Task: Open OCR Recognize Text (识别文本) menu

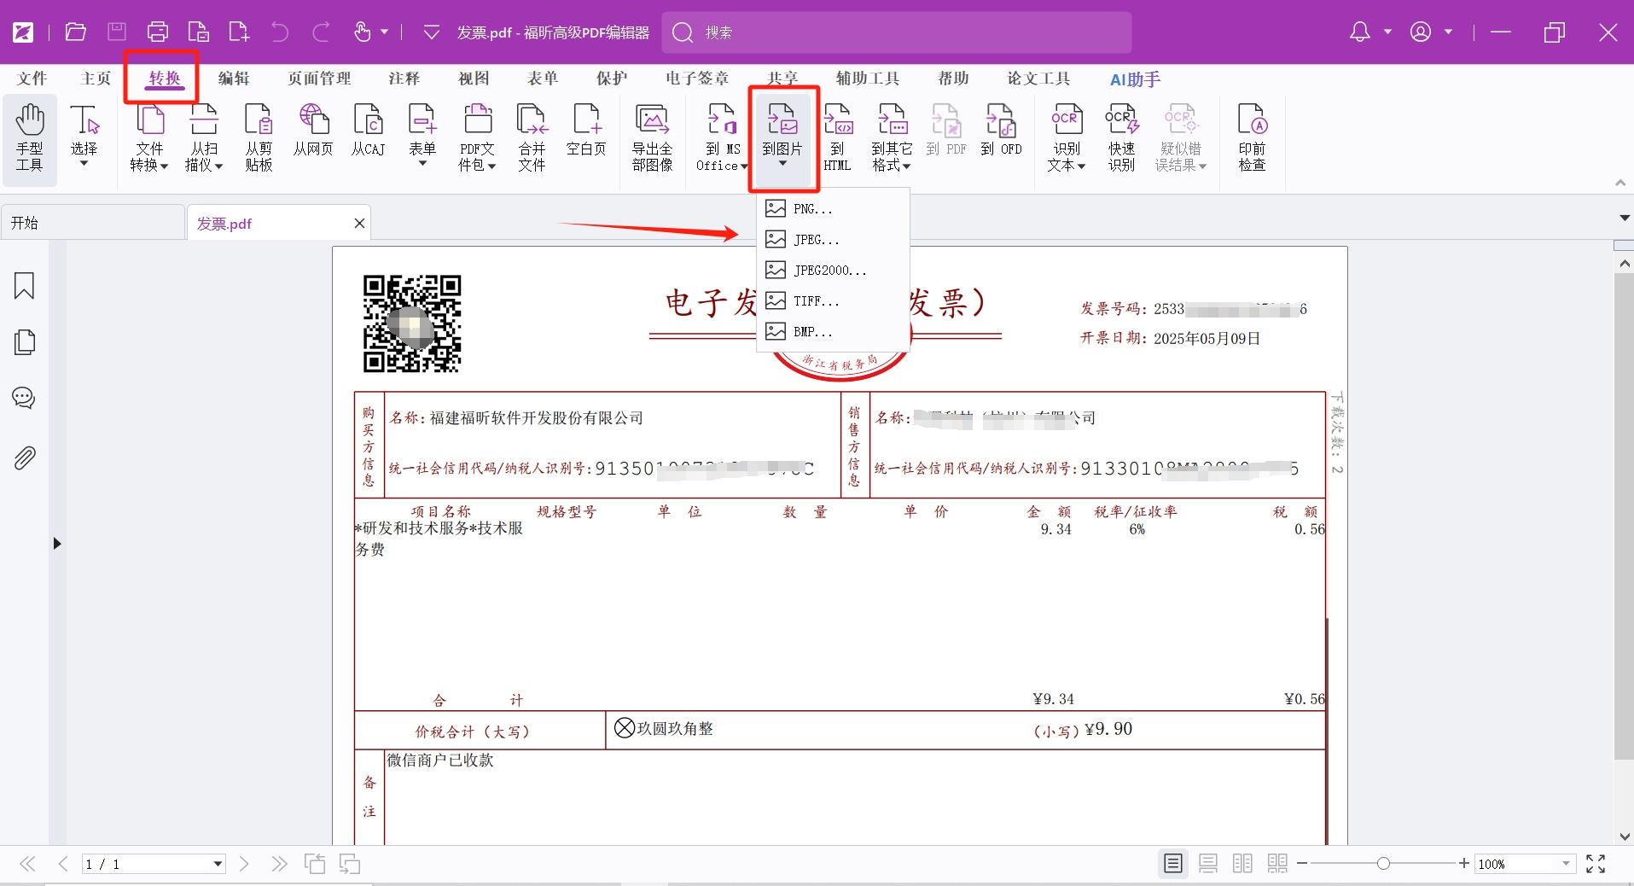Action: [x=1066, y=138]
